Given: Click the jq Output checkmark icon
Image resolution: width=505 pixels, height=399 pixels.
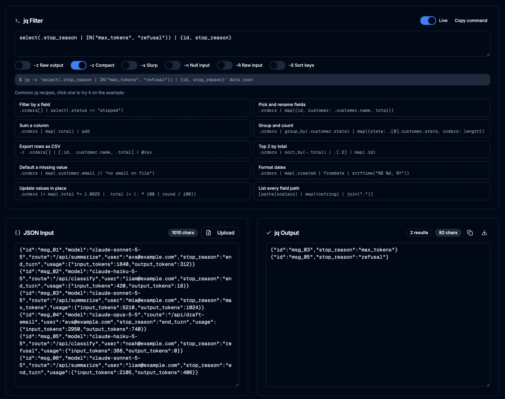Looking at the screenshot, I should tap(269, 233).
